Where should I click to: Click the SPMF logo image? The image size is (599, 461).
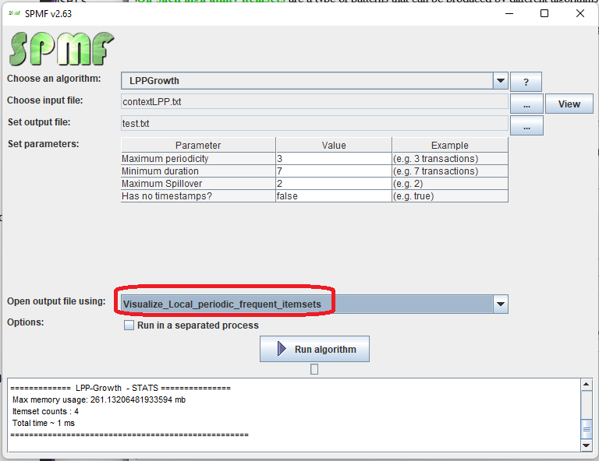(x=61, y=48)
